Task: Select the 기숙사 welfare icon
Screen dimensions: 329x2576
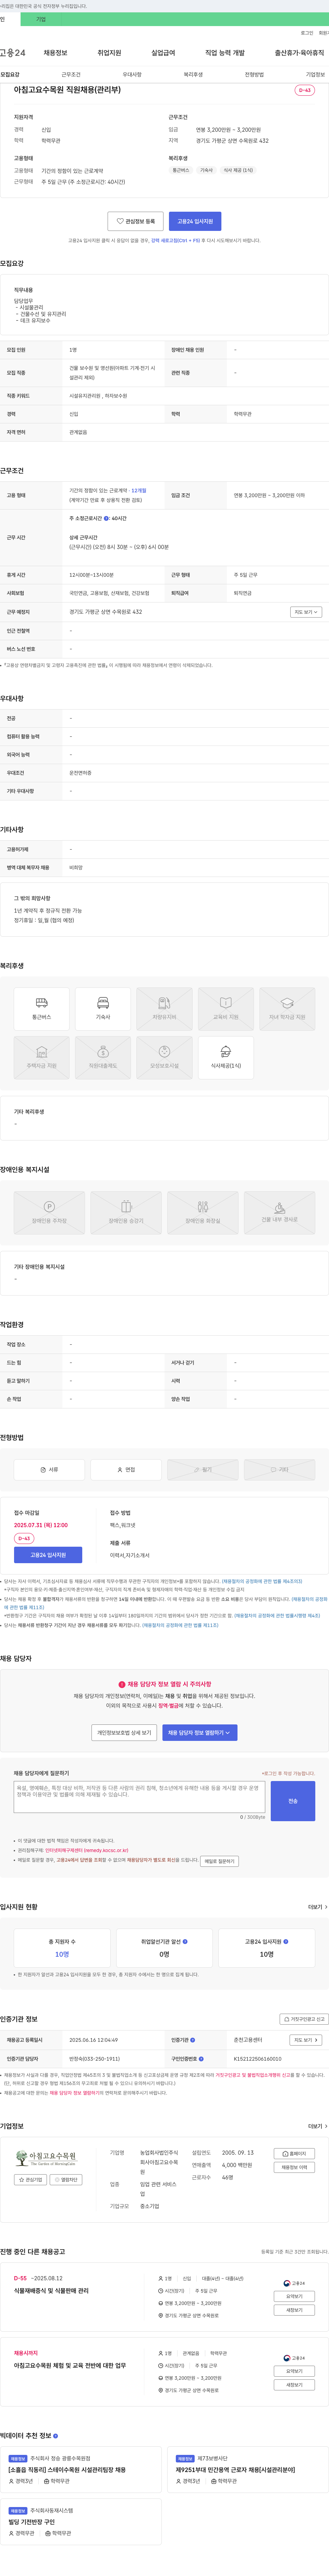Action: (x=103, y=1009)
